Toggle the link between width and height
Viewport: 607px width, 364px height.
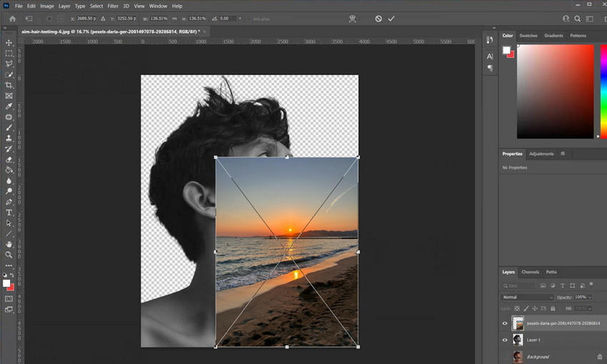pyautogui.click(x=174, y=19)
